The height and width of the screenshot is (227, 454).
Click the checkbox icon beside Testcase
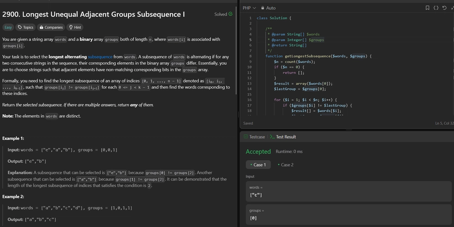point(246,137)
